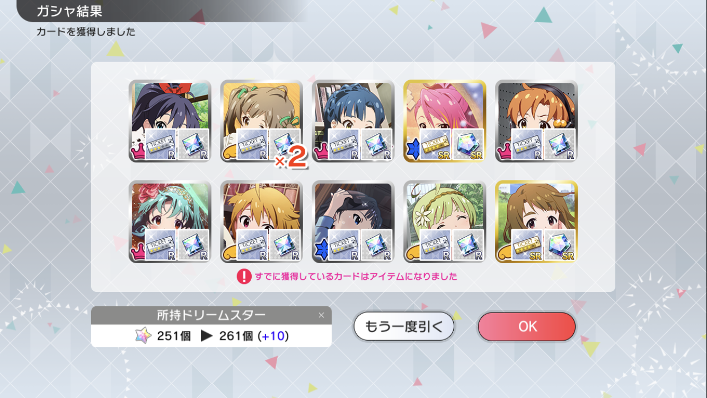Select the blue-haired girl card in top row
The width and height of the screenshot is (707, 398).
pyautogui.click(x=353, y=121)
